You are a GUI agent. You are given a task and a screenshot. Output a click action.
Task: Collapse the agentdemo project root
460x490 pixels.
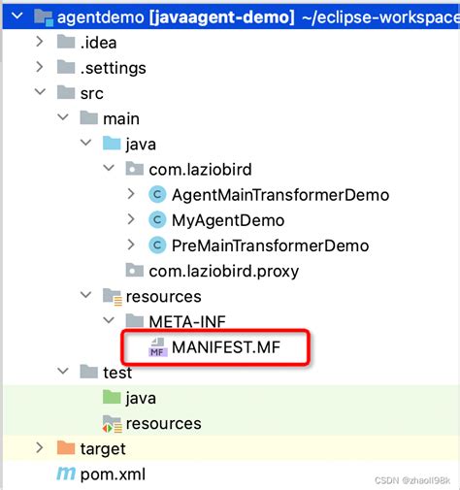[17, 16]
